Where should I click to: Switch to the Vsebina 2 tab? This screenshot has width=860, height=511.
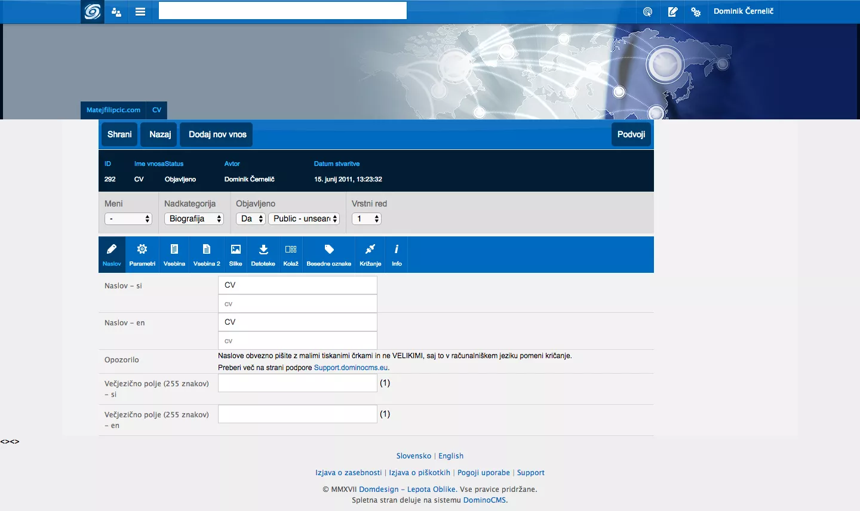[207, 254]
